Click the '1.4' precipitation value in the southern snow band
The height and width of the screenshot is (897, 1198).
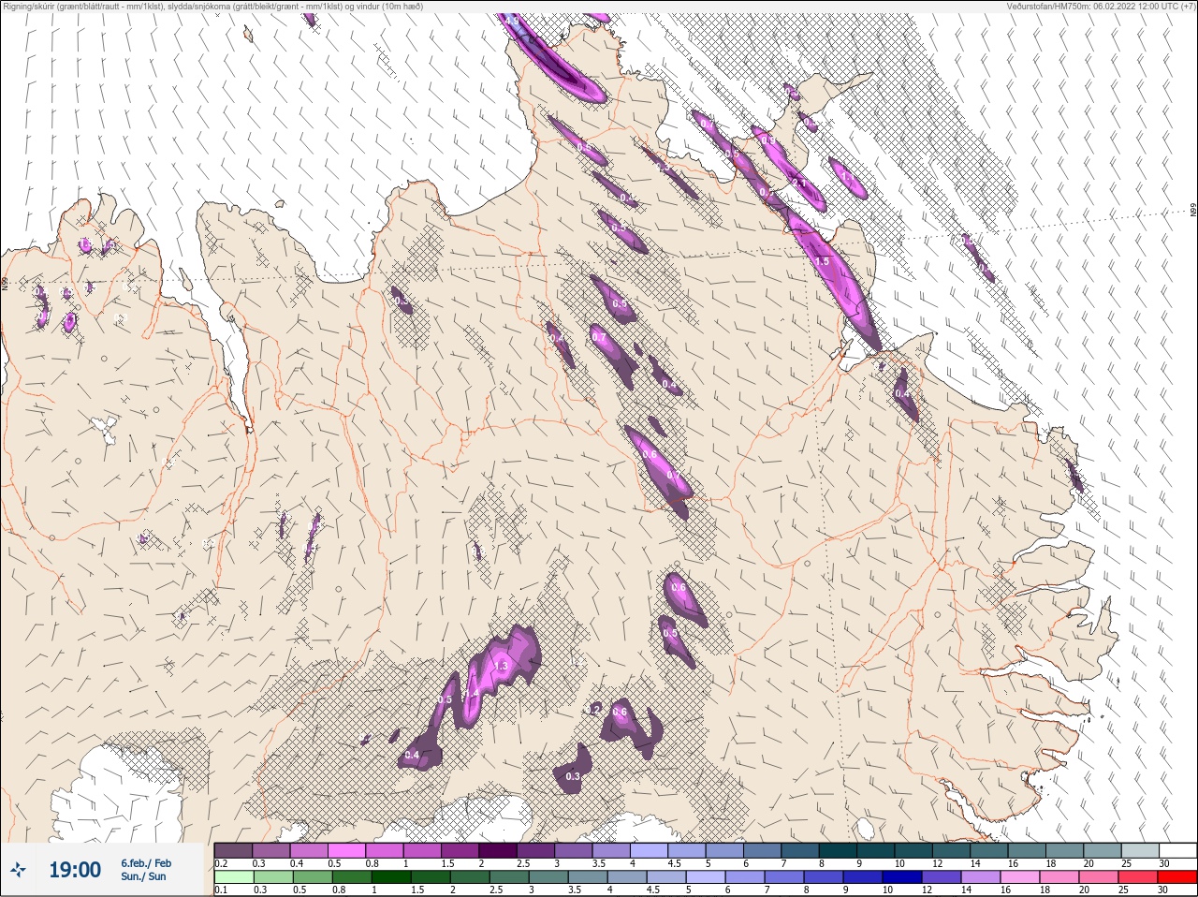474,693
